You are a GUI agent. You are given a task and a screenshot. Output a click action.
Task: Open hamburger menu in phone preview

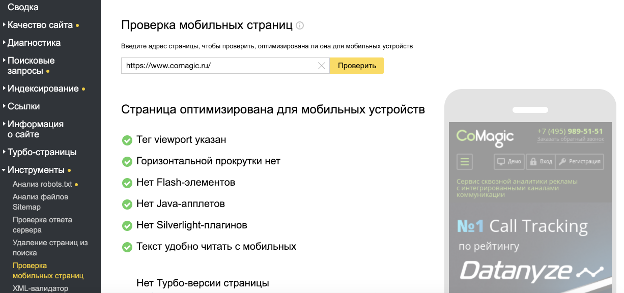click(464, 162)
